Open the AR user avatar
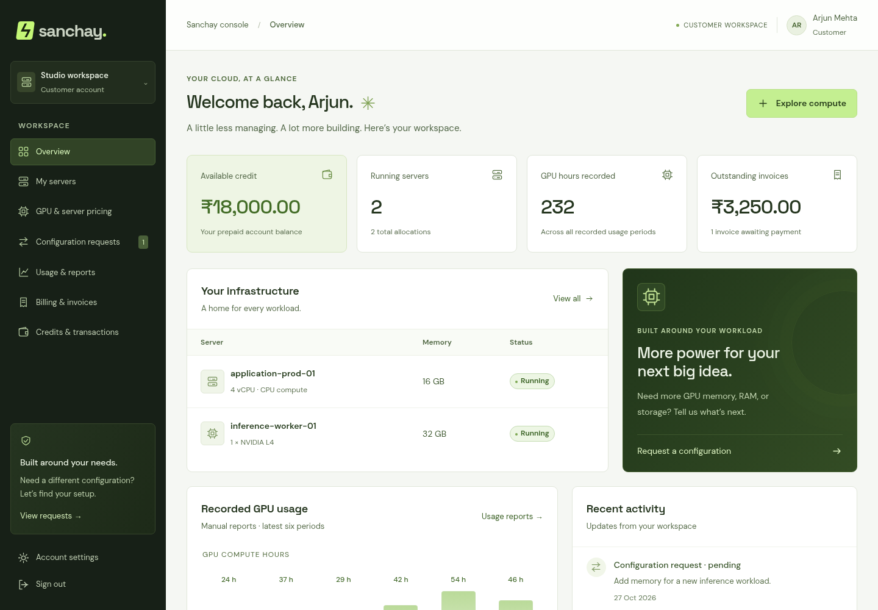 coord(797,25)
